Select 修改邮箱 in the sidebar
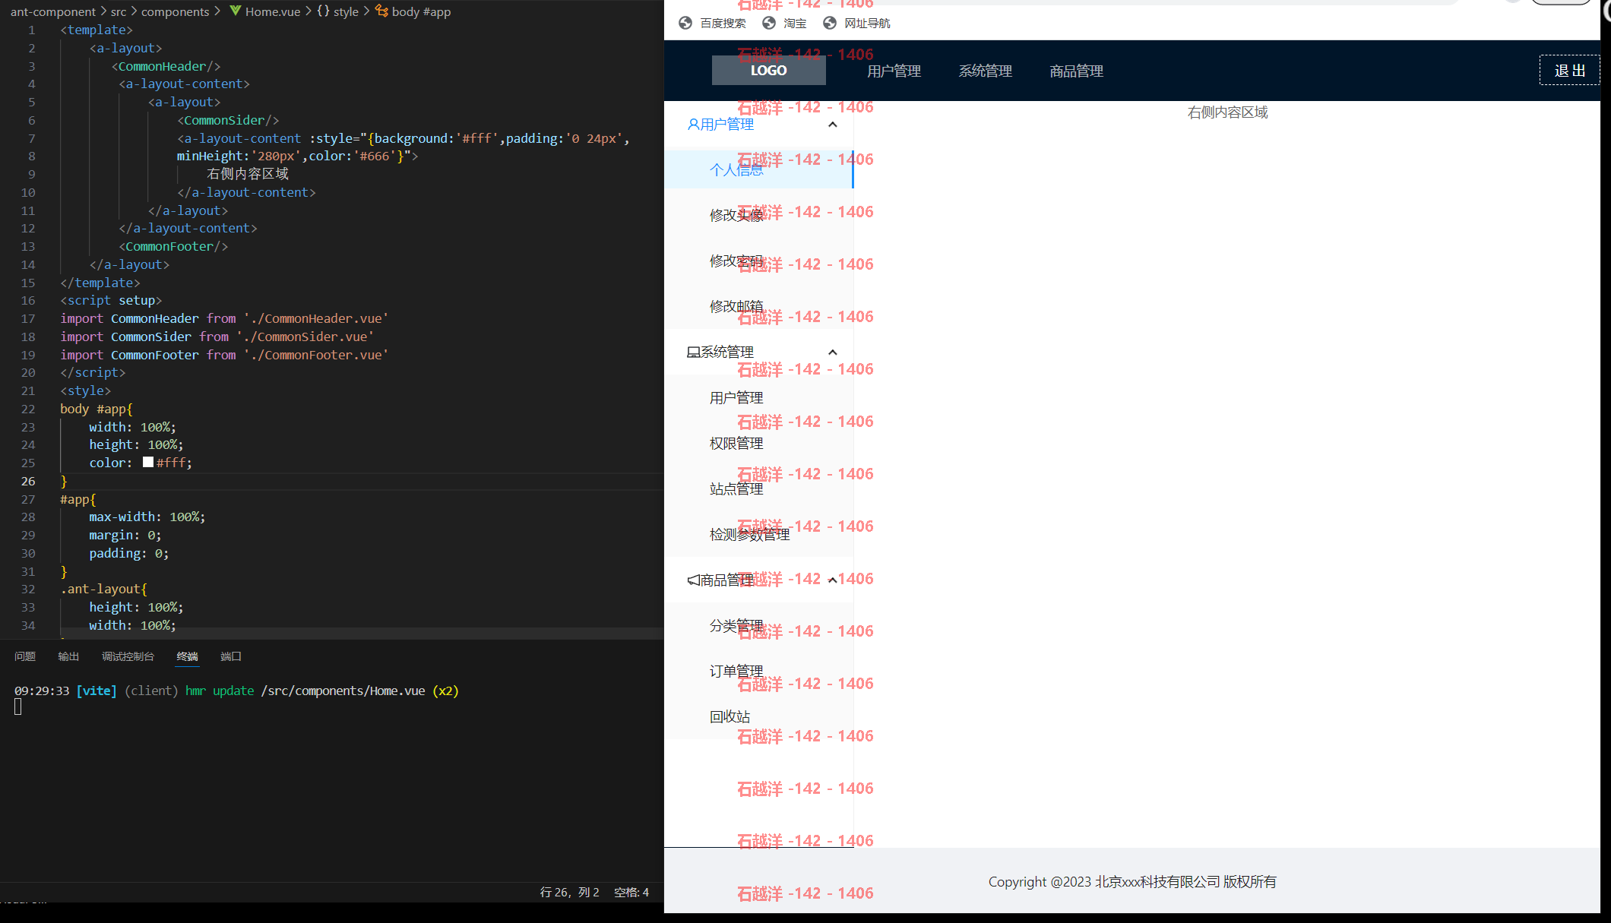The width and height of the screenshot is (1611, 923). [x=759, y=306]
